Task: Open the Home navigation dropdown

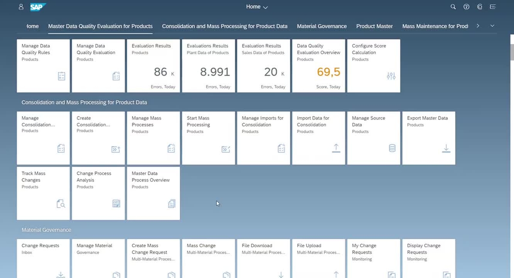Action: (x=257, y=7)
